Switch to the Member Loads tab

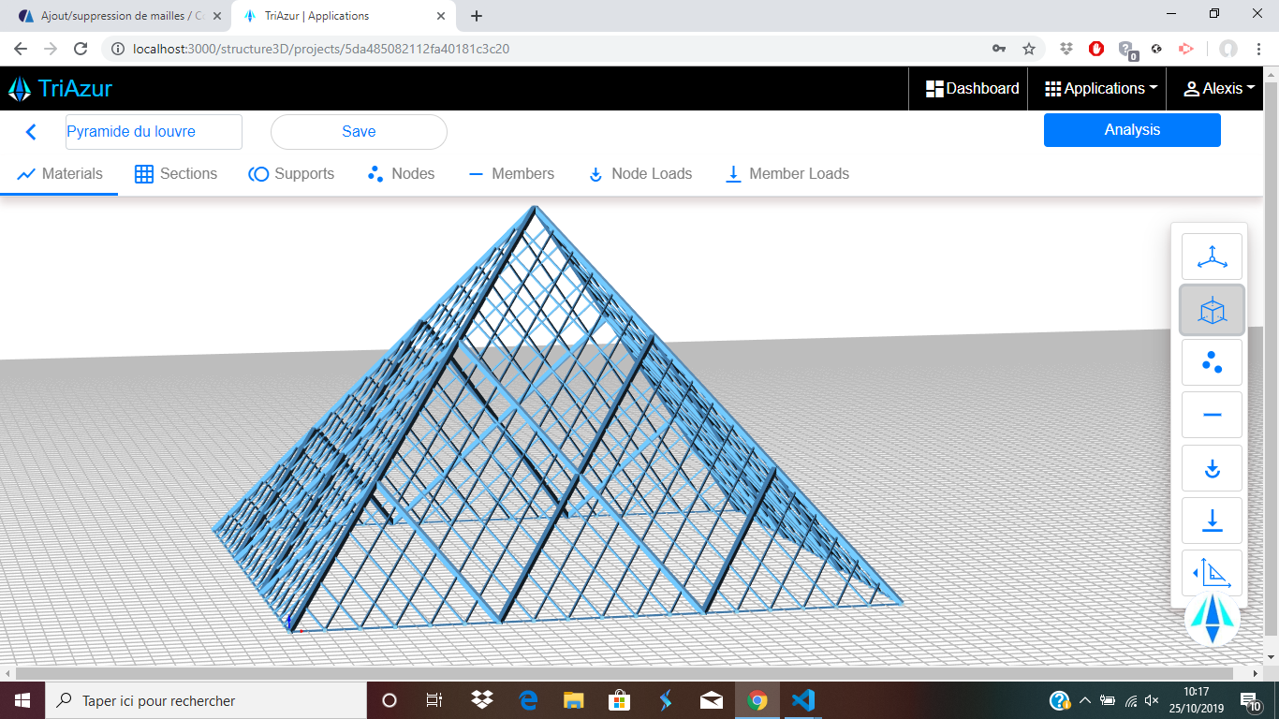pos(787,174)
